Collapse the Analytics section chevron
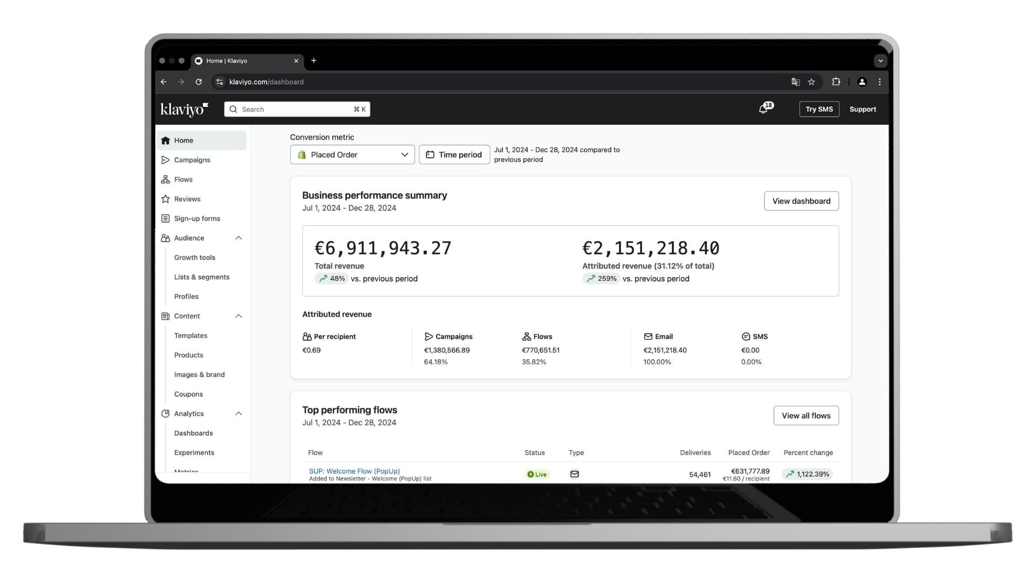 point(238,413)
